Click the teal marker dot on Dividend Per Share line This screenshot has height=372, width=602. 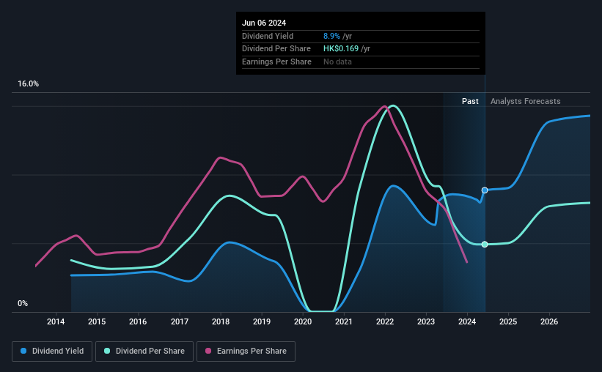tap(485, 245)
